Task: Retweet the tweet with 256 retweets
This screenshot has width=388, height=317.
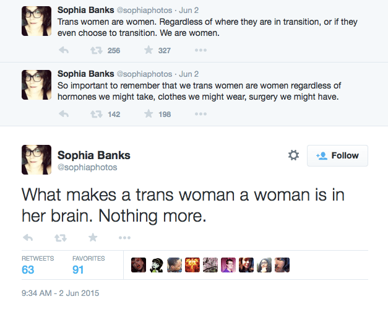Action: pyautogui.click(x=96, y=50)
